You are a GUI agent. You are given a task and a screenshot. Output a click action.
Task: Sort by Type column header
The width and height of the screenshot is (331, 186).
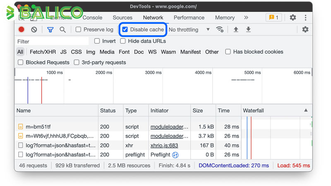coord(136,110)
